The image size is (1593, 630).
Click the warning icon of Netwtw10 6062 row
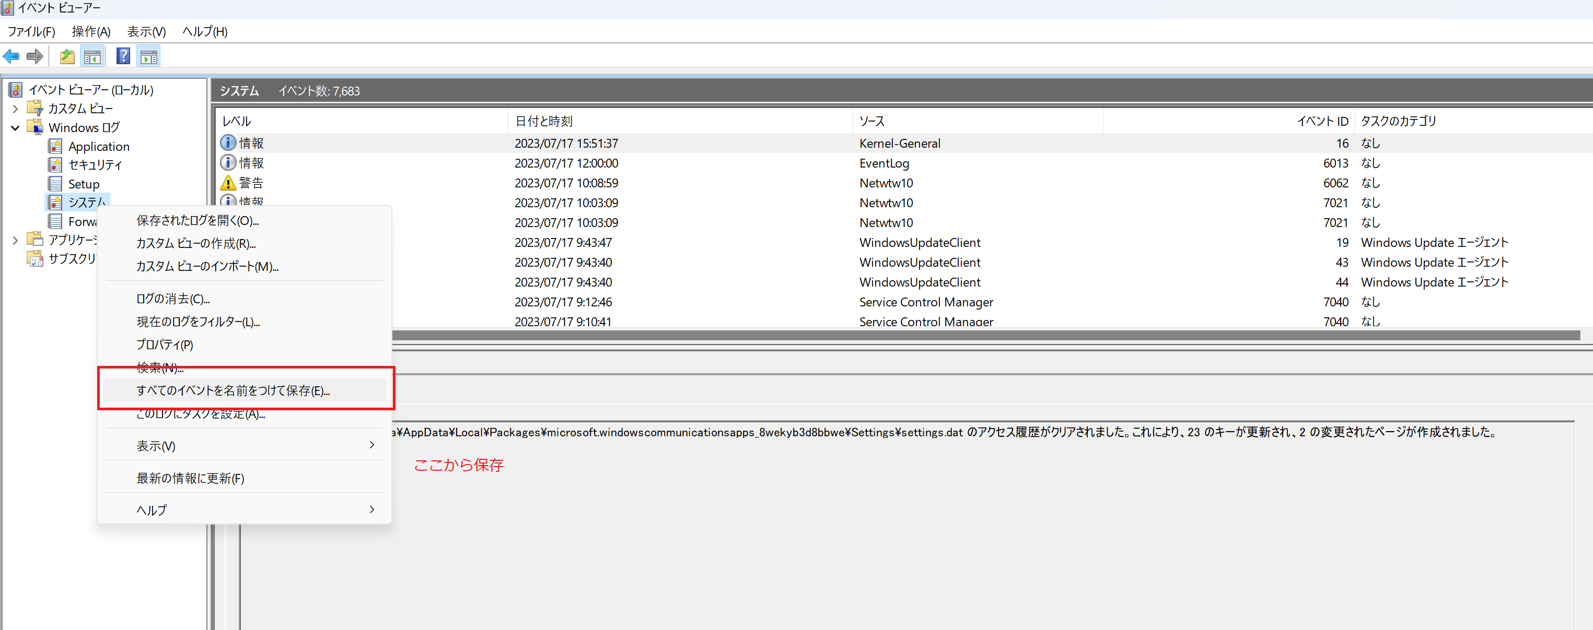coord(228,182)
